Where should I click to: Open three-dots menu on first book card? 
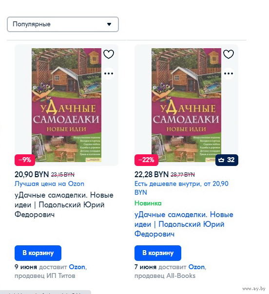tap(109, 73)
